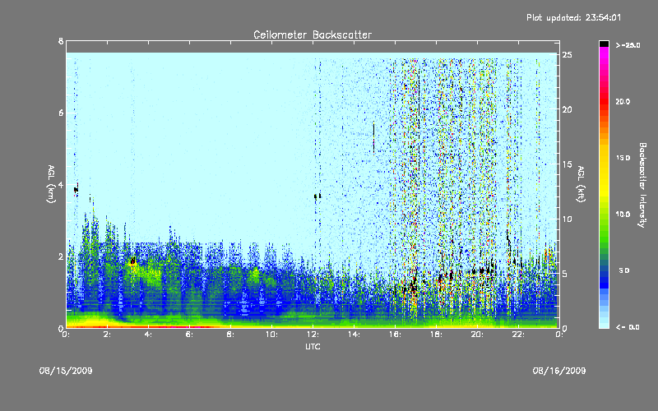Click the 'Plot updated: 23:54:01' timestamp
The width and height of the screenshot is (658, 411).
[573, 17]
